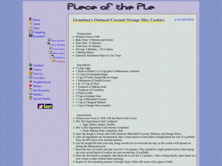Screen dimensions: 222x166
Task: Open the Home link
Action: click(x=37, y=20)
